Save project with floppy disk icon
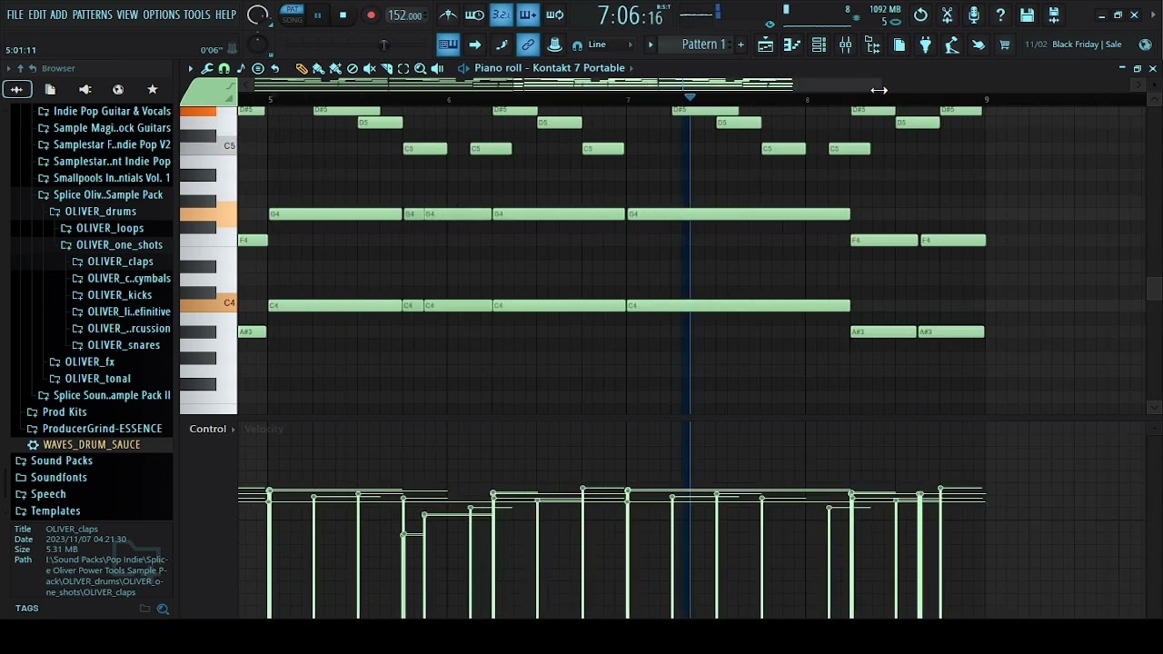The height and width of the screenshot is (654, 1163). [1027, 15]
